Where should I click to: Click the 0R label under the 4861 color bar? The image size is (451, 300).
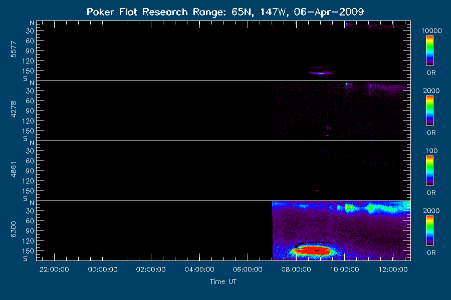point(431,192)
